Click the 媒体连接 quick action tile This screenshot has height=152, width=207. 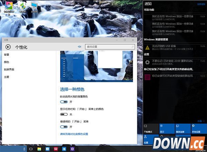183,129
